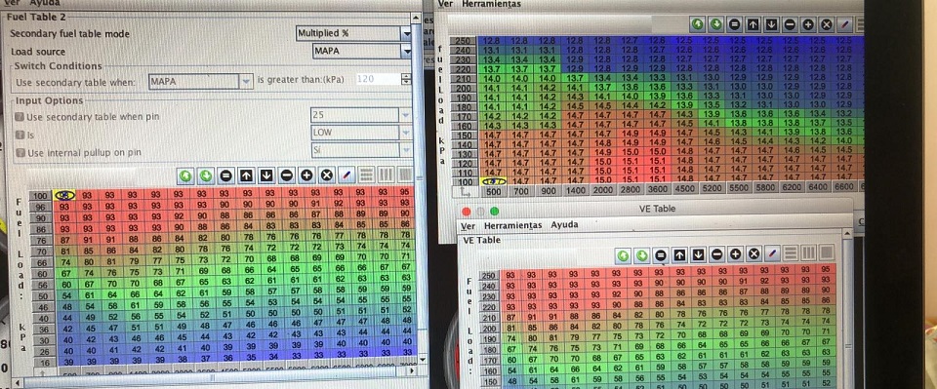The width and height of the screenshot is (937, 389).
Task: Open the pin number 25 dropdown
Action: coord(361,114)
